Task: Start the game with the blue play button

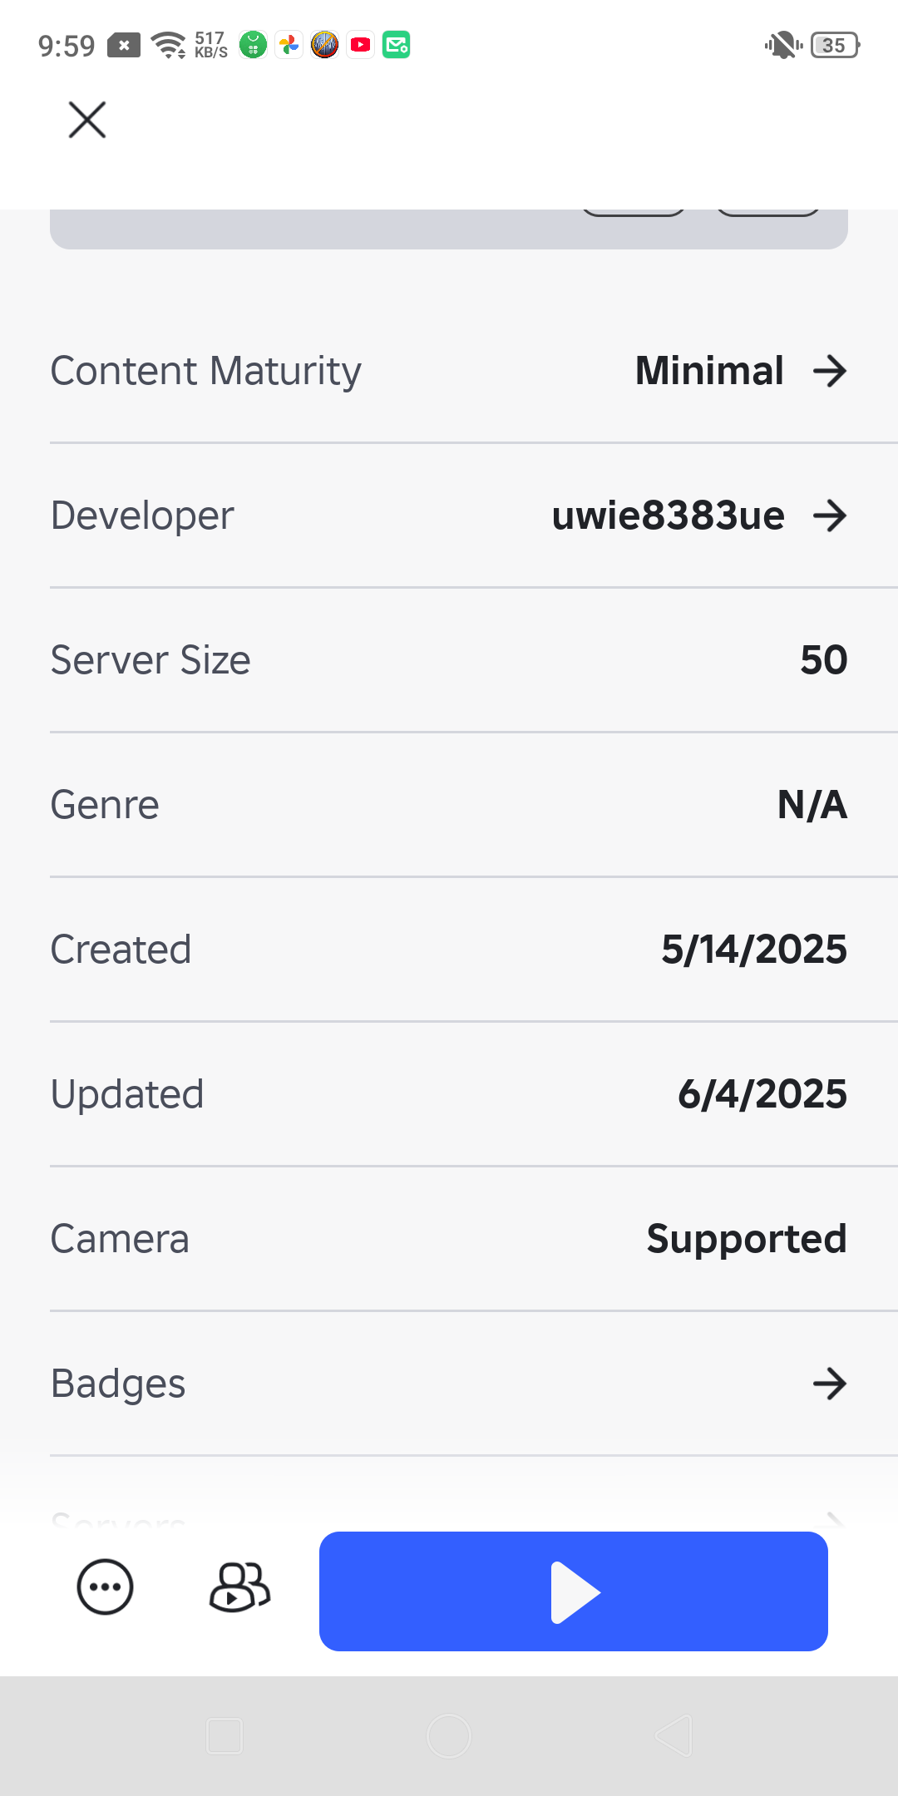Action: [x=574, y=1591]
